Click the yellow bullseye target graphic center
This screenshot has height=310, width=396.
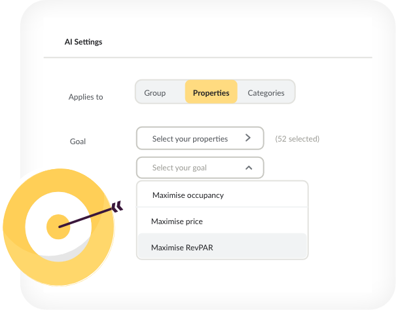click(x=58, y=227)
